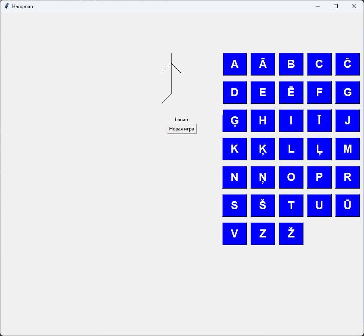The width and height of the screenshot is (364, 336).
Task: Maximize the Hangman window
Action: click(x=336, y=6)
